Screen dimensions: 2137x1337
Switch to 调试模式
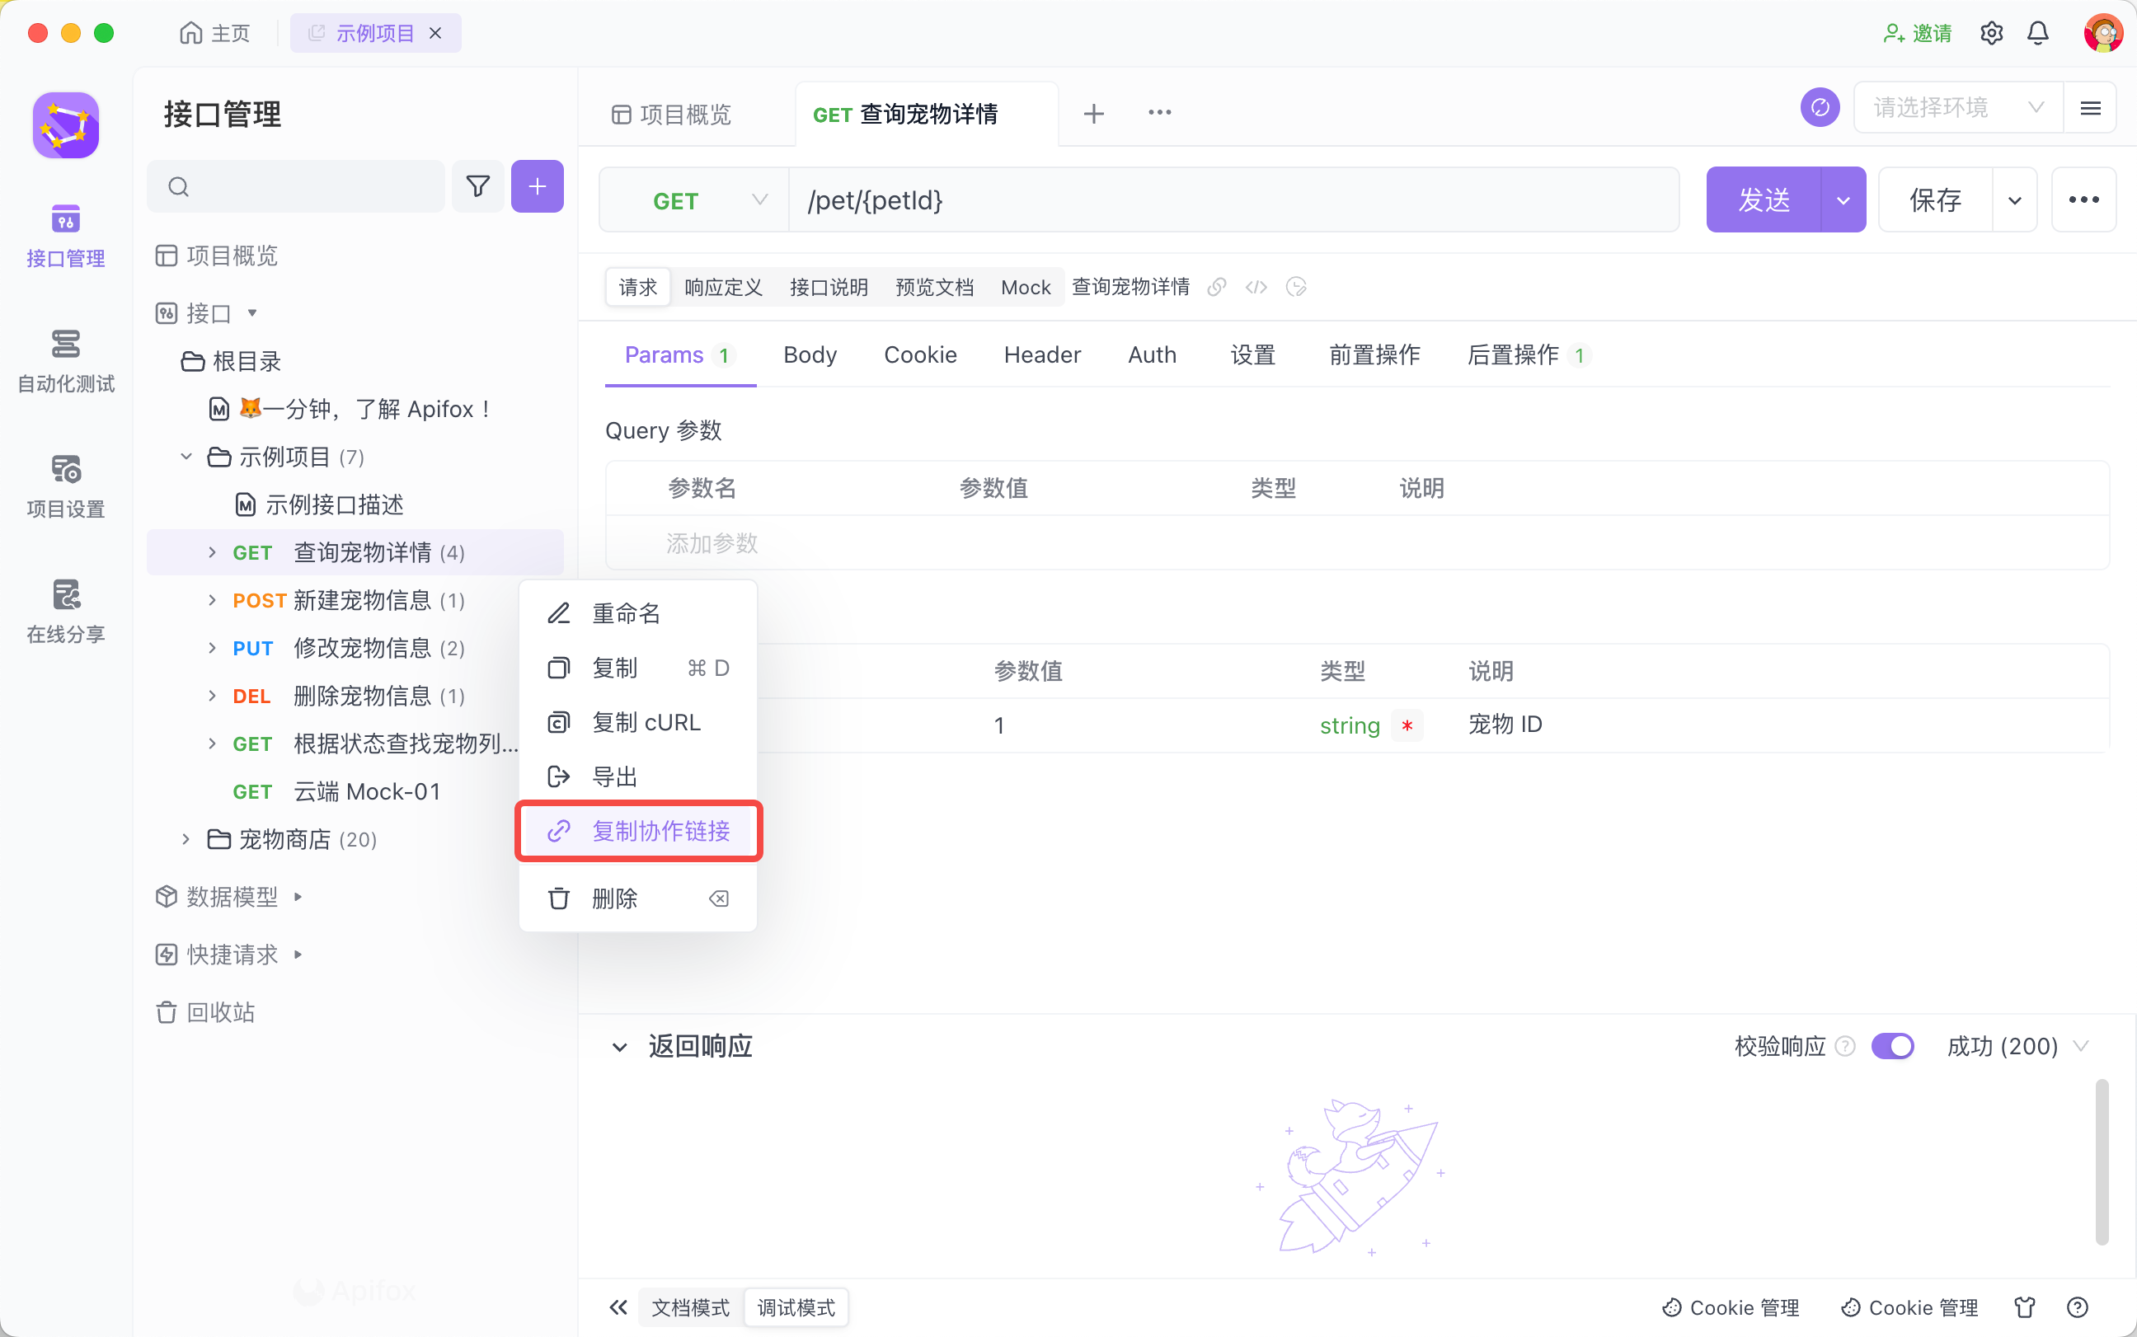click(796, 1307)
